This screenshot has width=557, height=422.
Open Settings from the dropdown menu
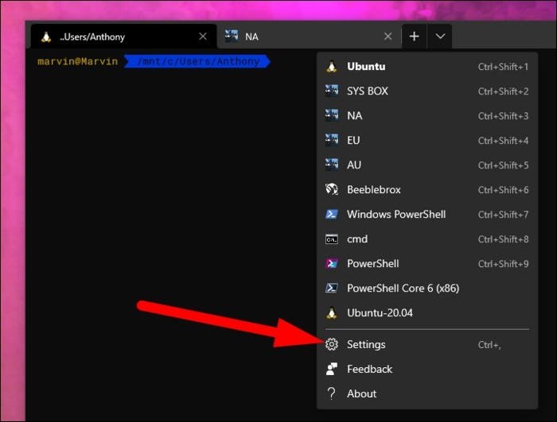click(427, 344)
